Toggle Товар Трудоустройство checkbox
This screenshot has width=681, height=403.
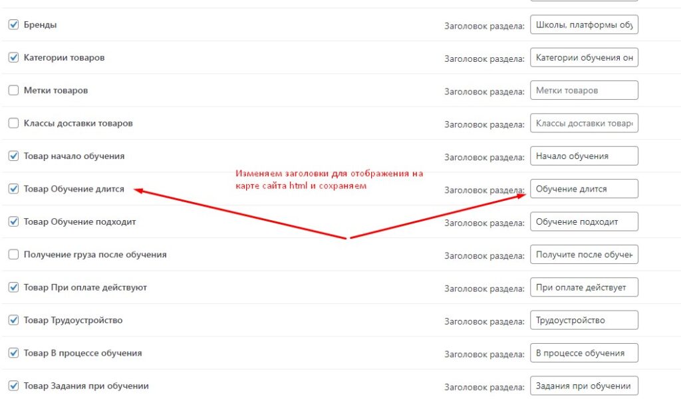[x=13, y=321]
